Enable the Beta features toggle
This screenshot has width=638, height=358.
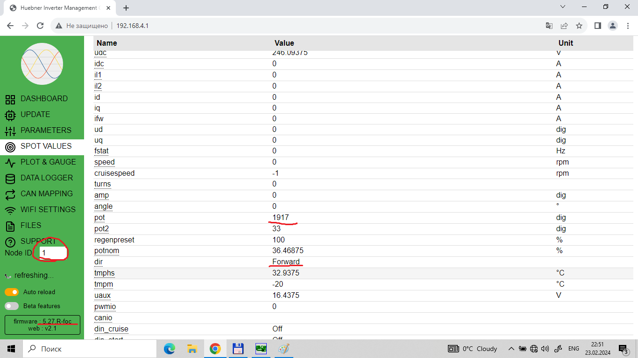click(x=12, y=306)
